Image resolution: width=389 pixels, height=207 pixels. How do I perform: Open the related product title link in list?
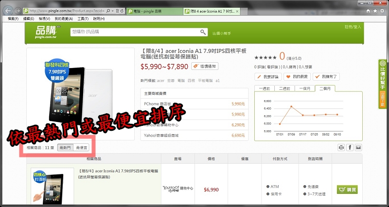coord(118,174)
